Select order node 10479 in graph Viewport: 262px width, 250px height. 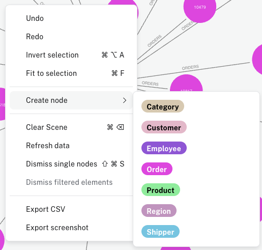[x=200, y=7]
